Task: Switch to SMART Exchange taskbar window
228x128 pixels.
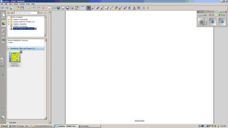Action: [20, 126]
